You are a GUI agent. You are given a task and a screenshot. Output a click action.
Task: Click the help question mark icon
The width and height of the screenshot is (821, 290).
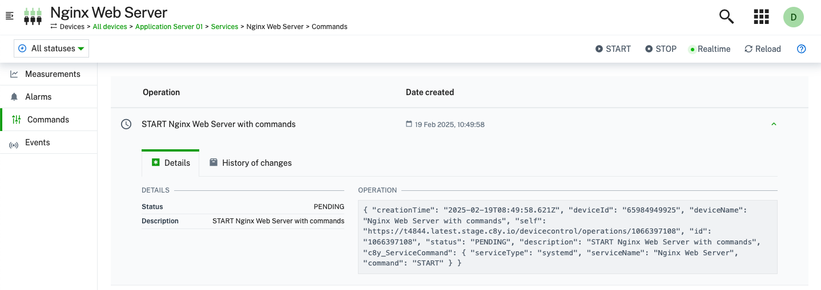pos(801,49)
